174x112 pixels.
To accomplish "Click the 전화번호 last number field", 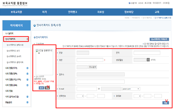I will pyautogui.click(x=101, y=96).
